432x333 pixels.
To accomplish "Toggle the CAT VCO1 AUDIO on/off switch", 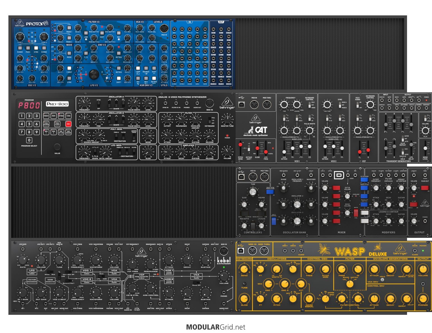I will pos(358,105).
